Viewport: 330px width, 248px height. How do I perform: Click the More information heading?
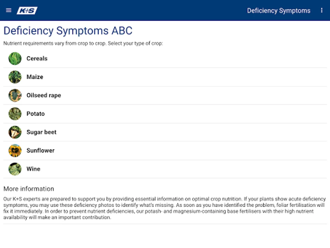click(x=29, y=189)
